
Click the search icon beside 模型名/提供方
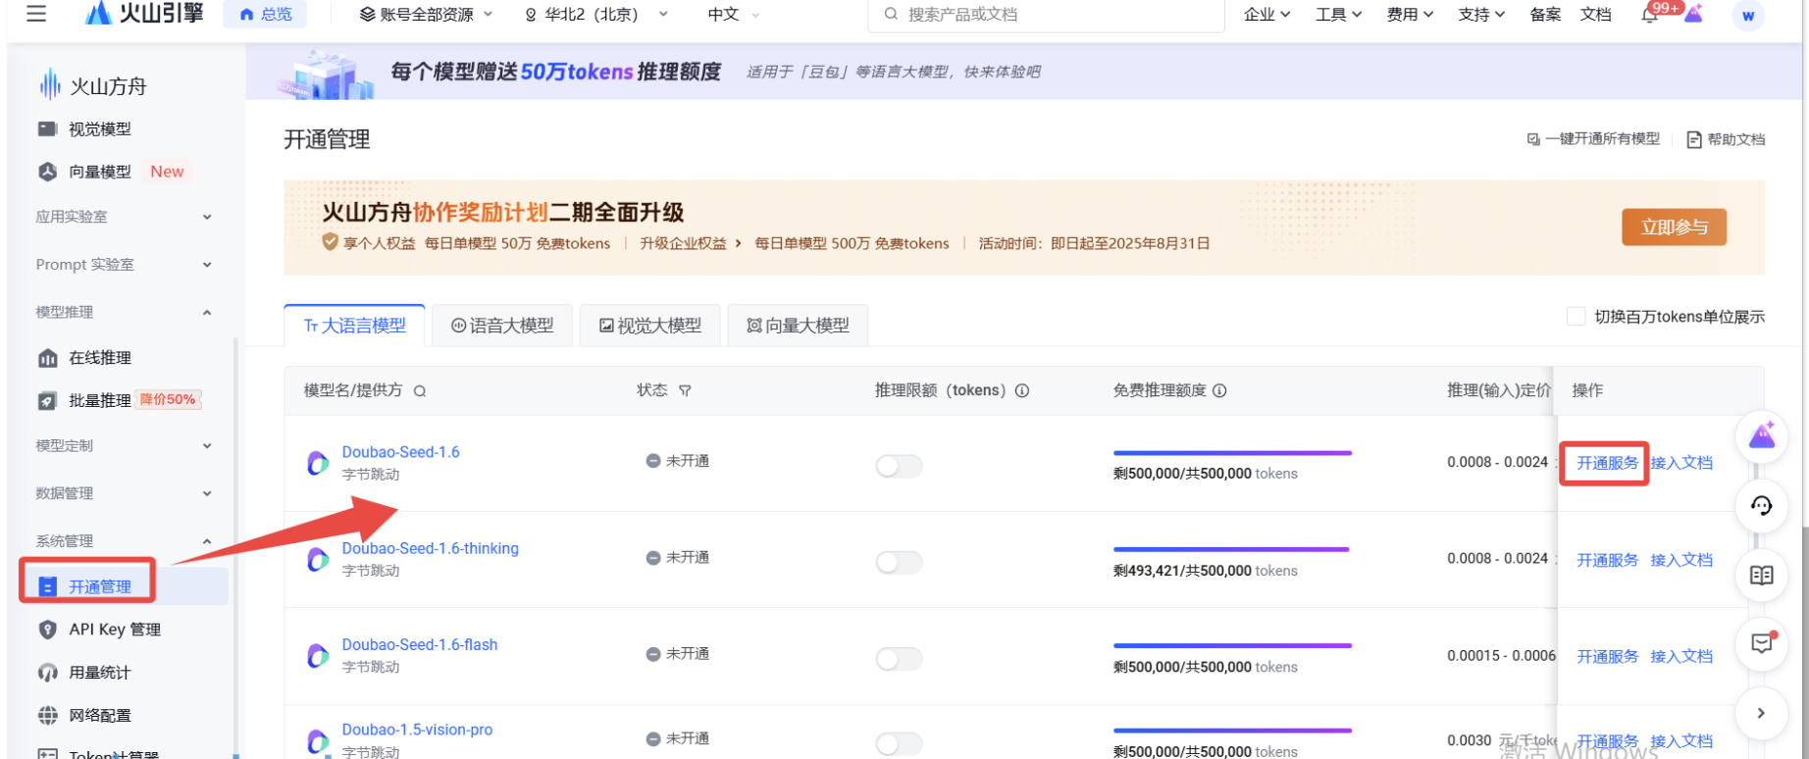coord(420,391)
